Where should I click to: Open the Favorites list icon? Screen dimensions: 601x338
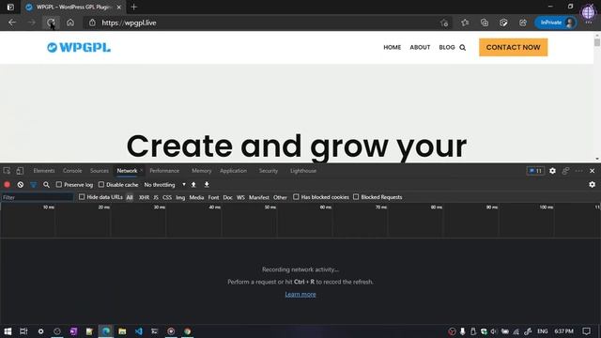tap(465, 23)
